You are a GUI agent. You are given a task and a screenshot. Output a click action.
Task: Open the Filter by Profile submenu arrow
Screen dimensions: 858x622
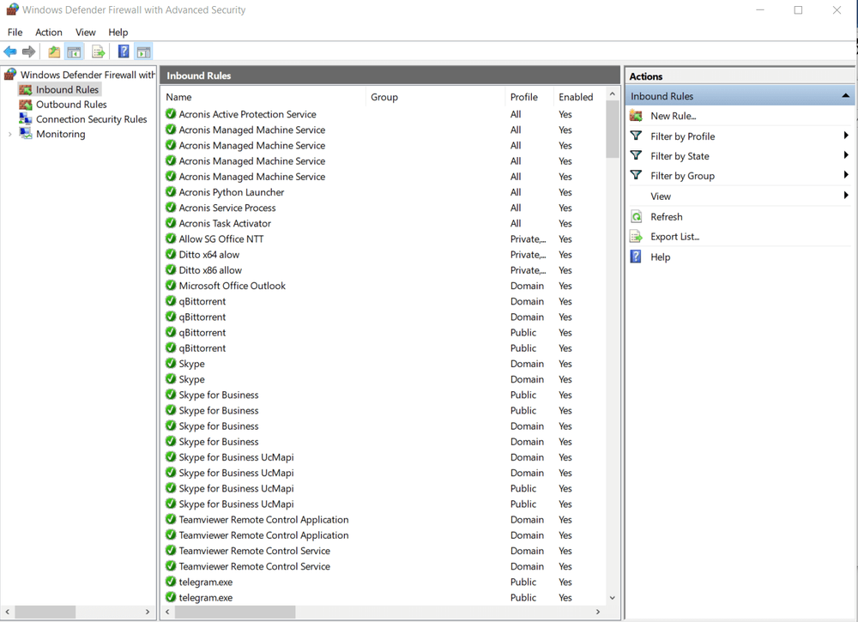click(x=846, y=136)
